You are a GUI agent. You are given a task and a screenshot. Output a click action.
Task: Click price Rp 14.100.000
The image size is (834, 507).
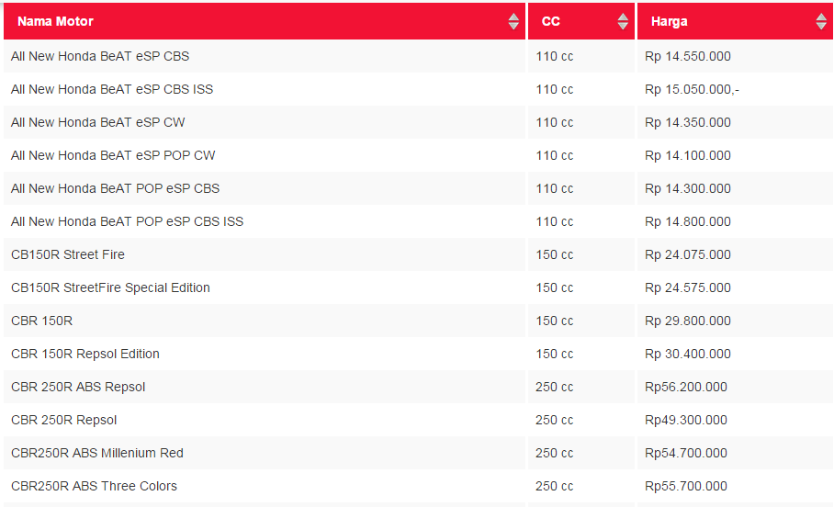(x=688, y=155)
